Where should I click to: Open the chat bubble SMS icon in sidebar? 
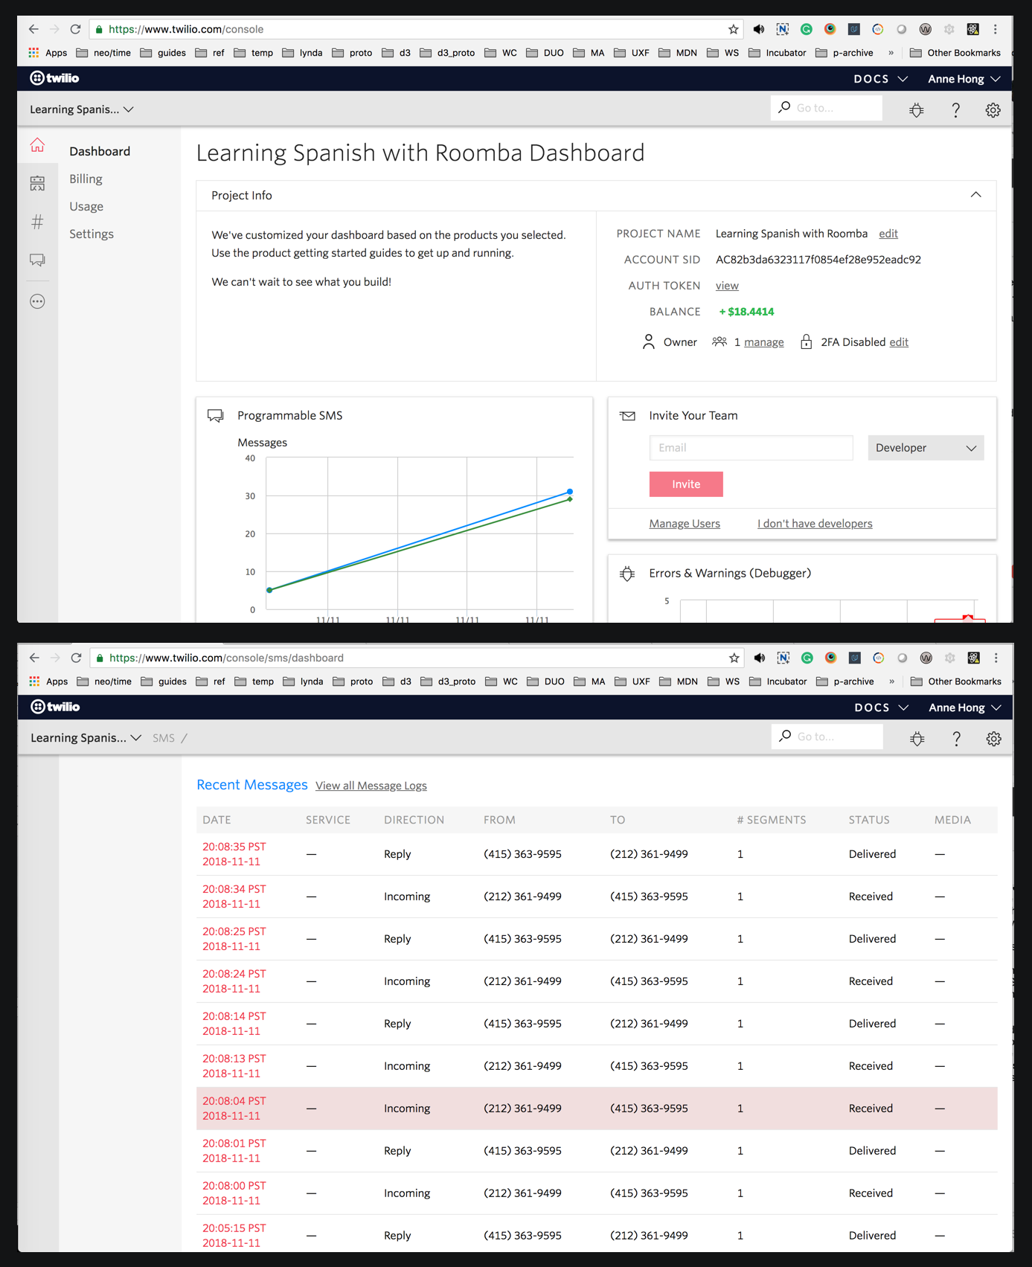[37, 260]
